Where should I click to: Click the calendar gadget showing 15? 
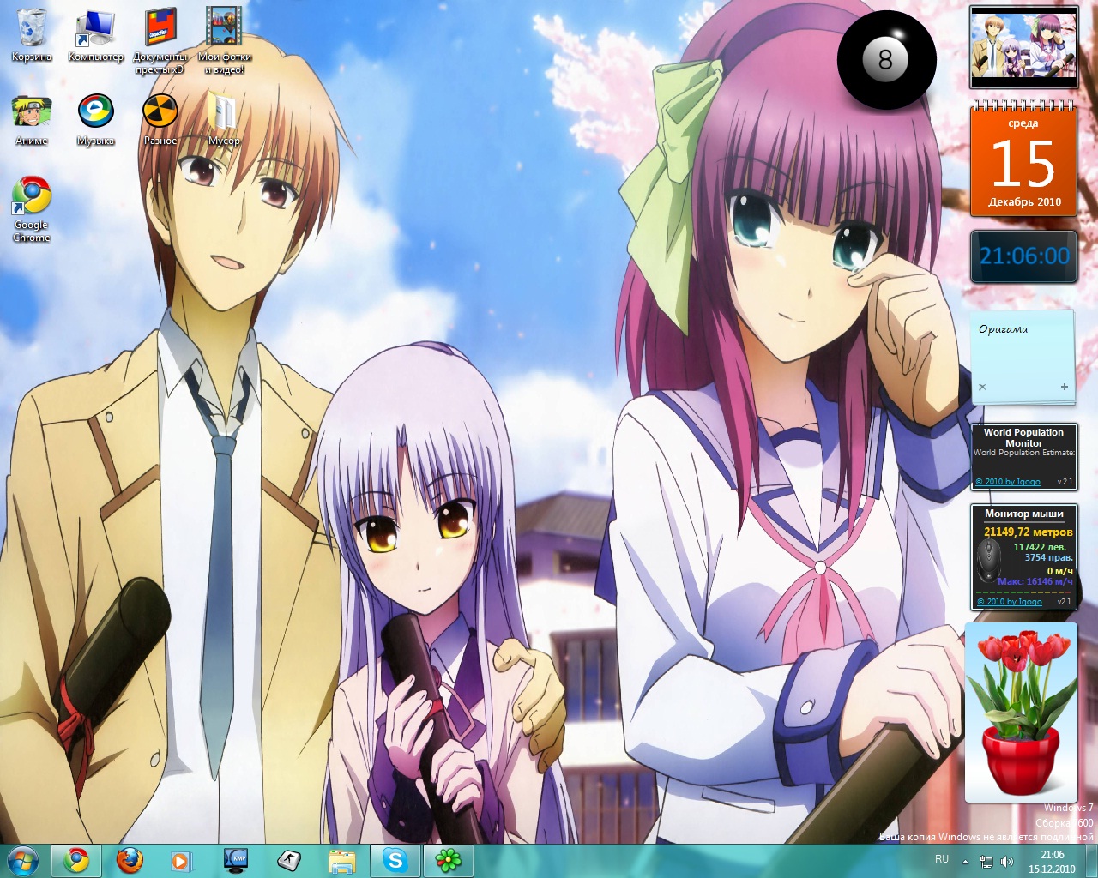[1023, 159]
